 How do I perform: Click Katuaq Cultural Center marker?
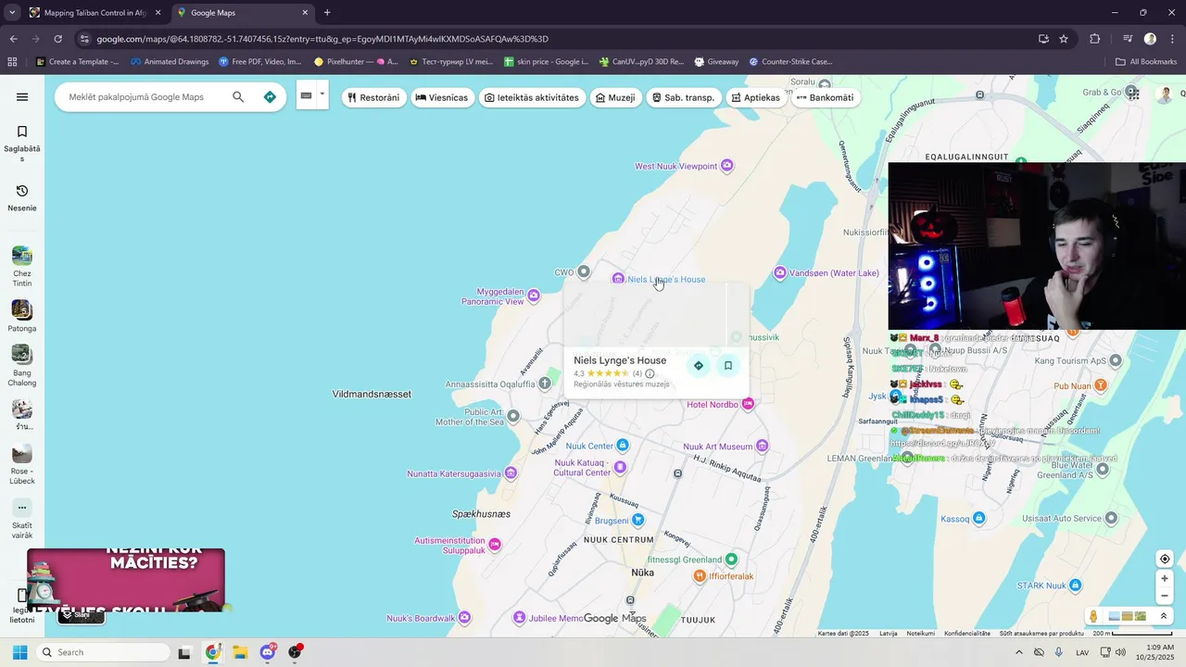point(620,467)
